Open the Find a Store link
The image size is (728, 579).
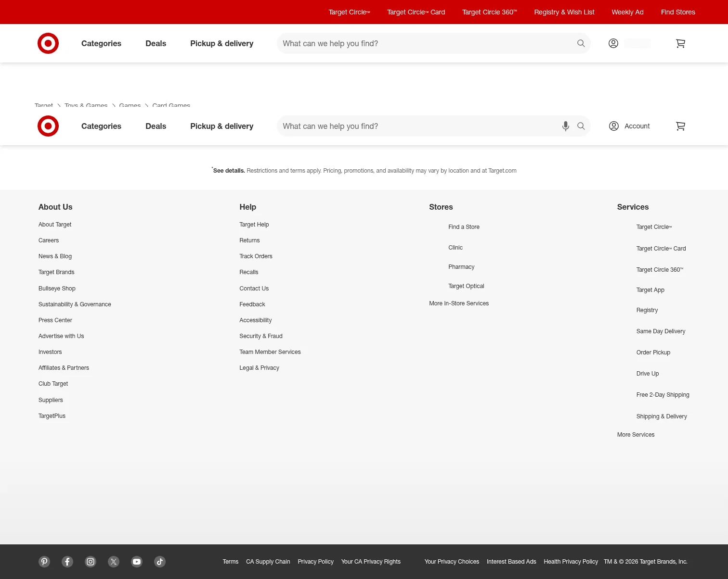[464, 227]
